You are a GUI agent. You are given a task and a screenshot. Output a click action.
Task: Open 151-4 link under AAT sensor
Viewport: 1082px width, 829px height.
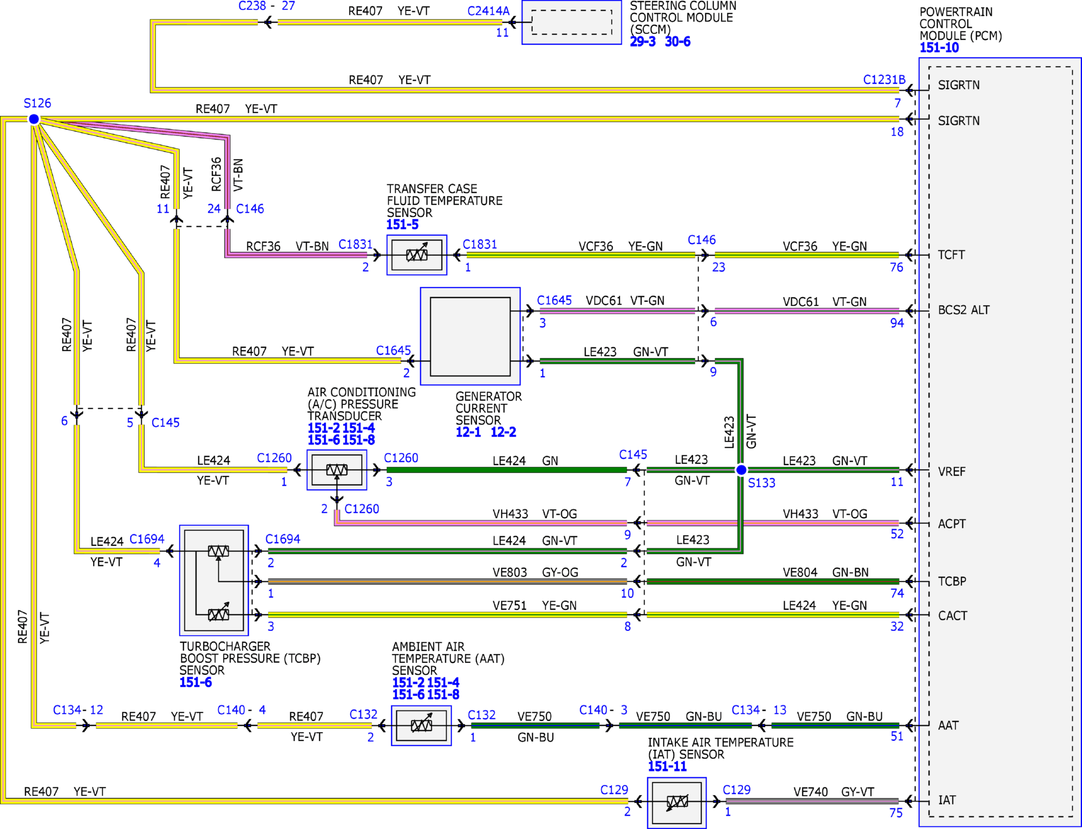443,682
